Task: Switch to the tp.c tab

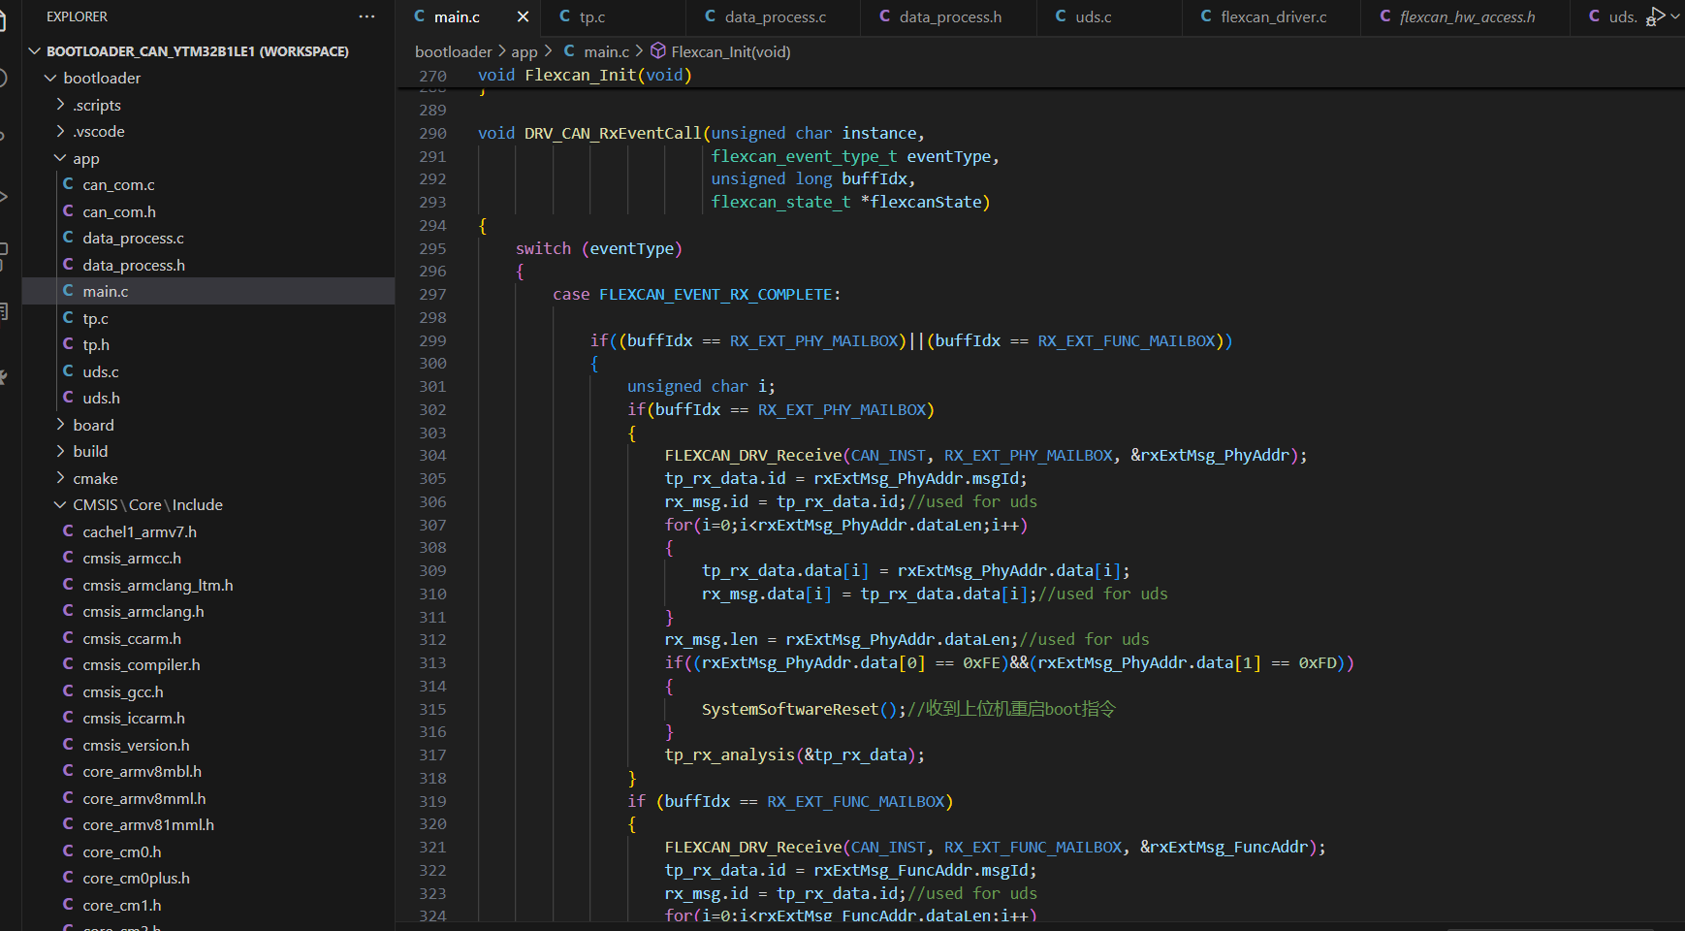Action: 591,16
